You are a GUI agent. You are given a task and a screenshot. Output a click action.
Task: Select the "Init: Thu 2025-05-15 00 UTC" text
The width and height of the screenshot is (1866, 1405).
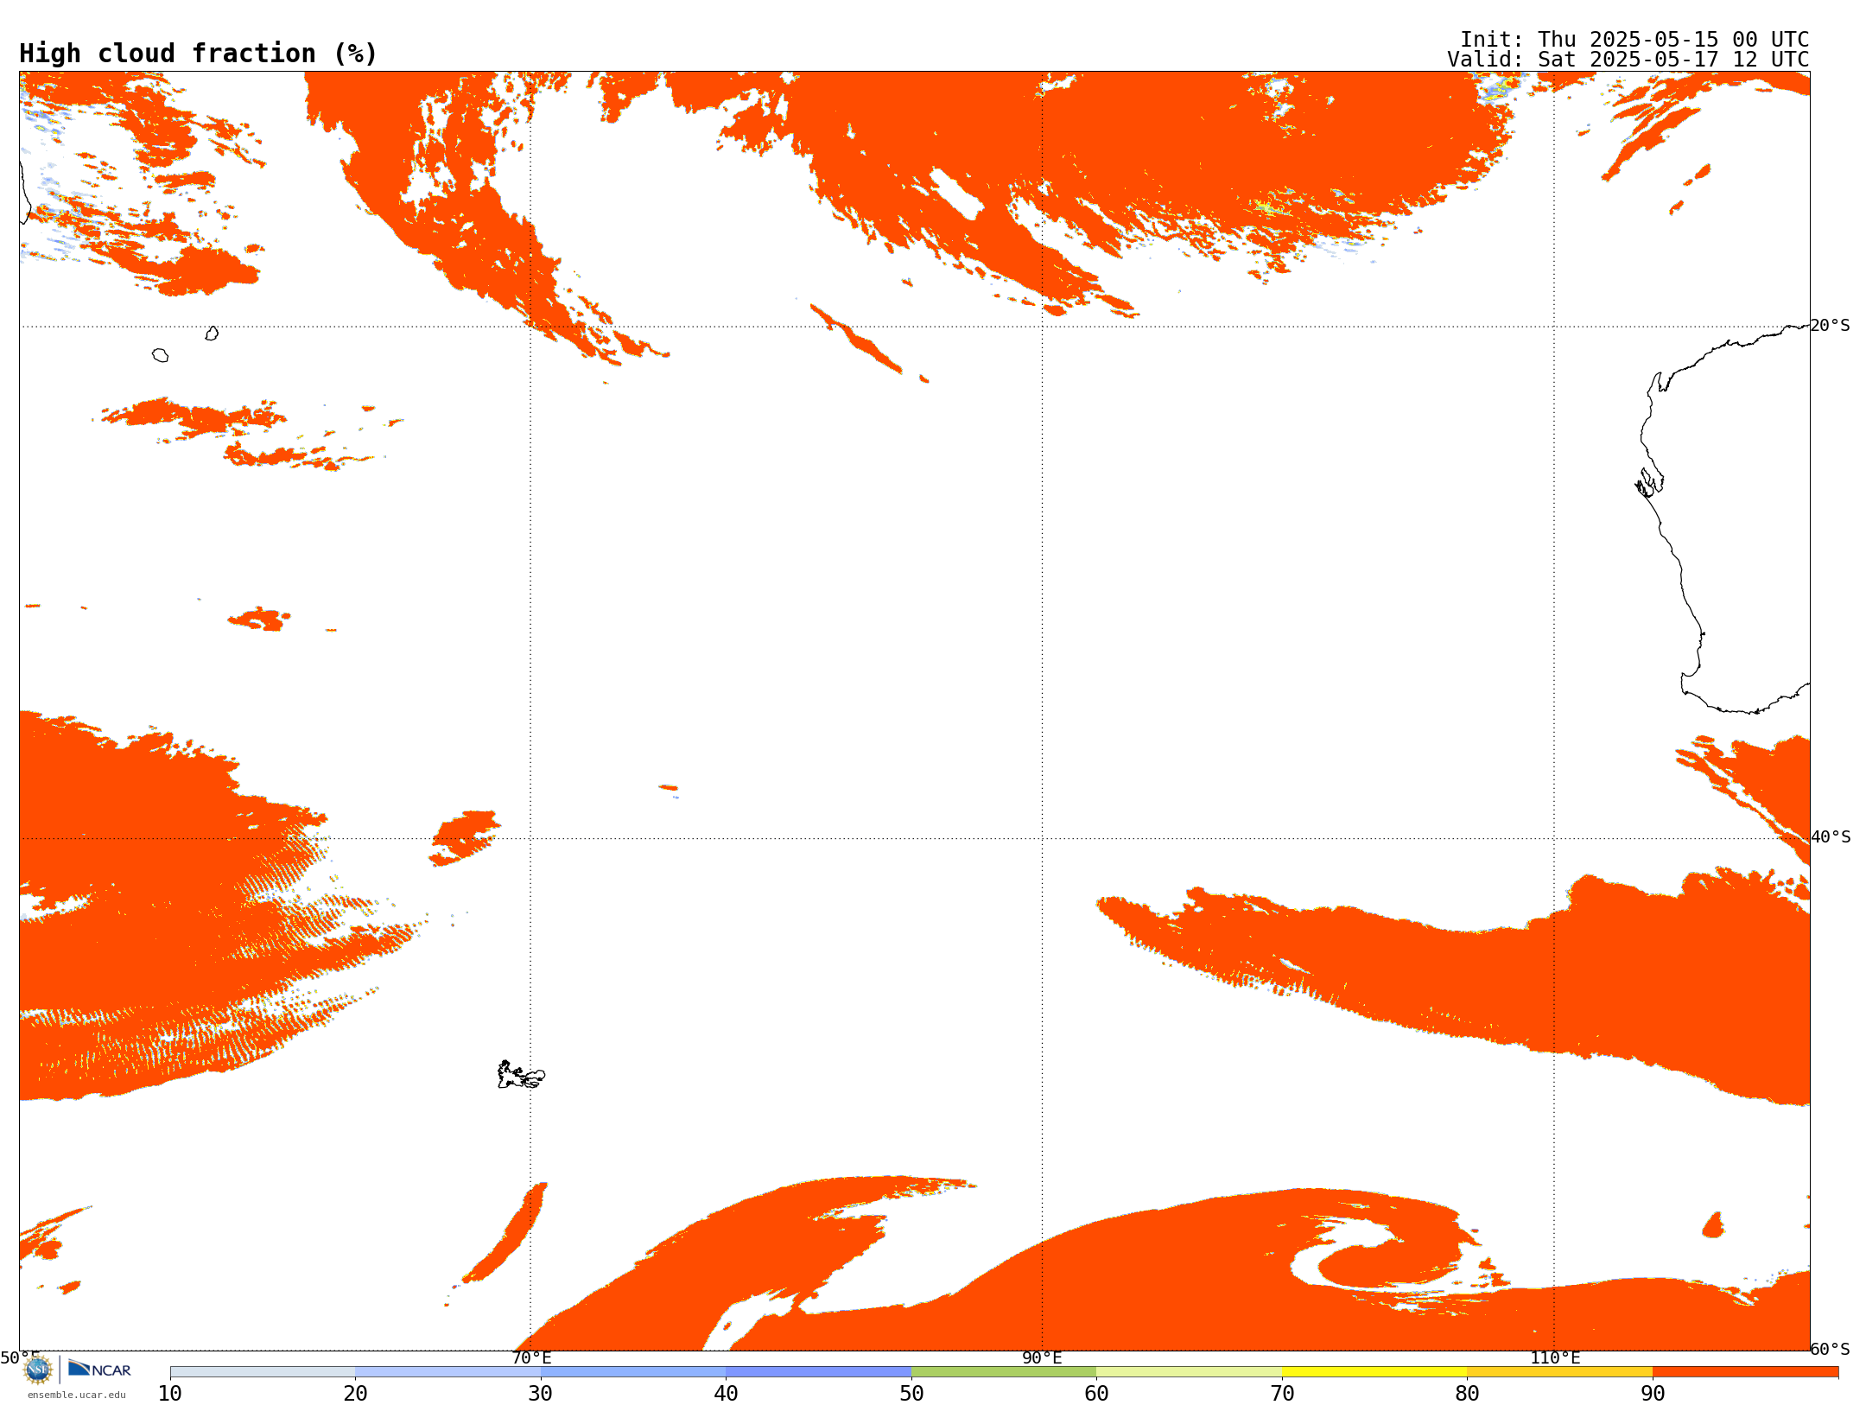1634,40
